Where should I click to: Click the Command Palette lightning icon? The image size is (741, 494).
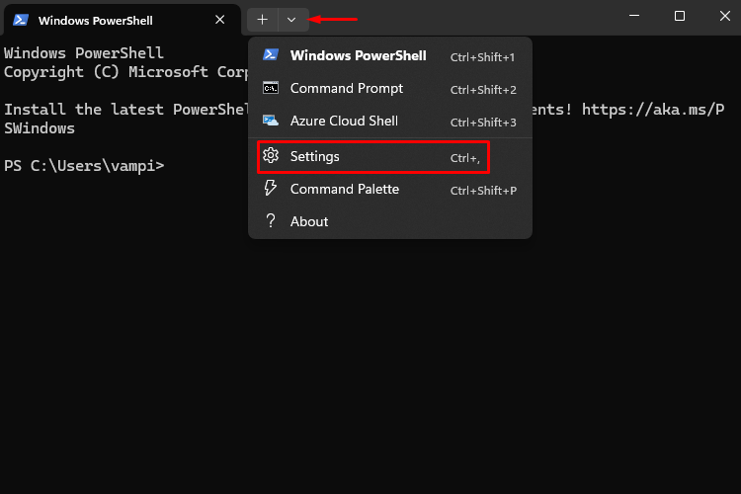point(271,188)
